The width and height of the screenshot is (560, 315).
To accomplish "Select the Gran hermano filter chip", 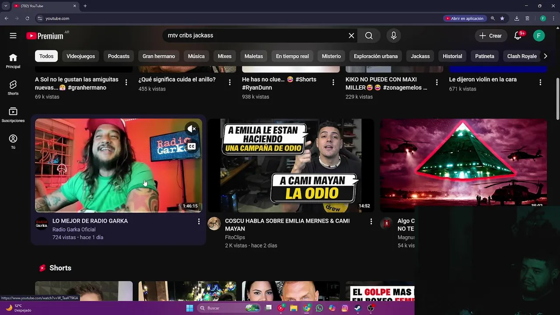I will pos(158,56).
